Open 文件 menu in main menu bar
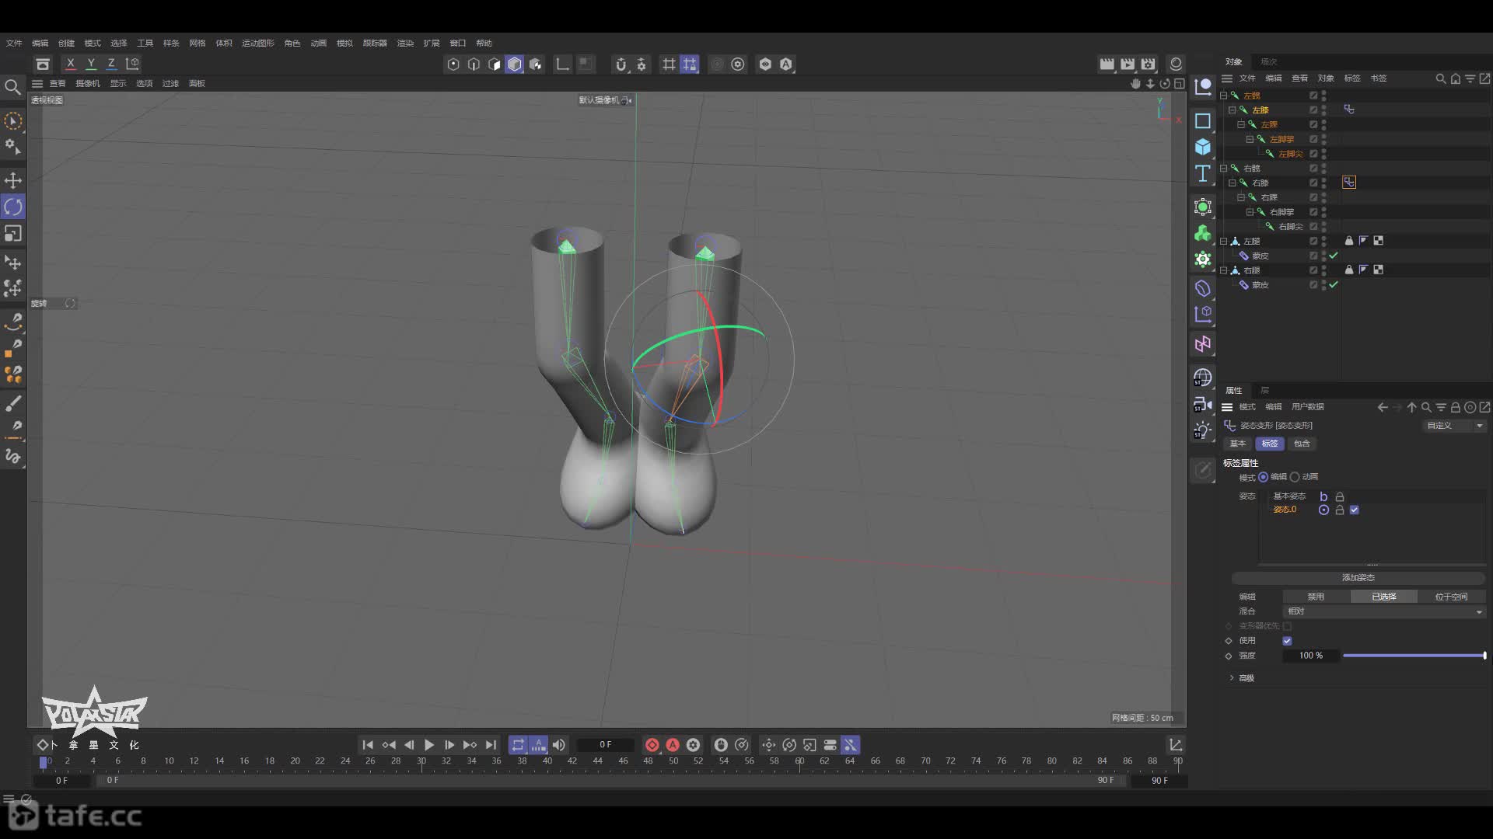Viewport: 1493px width, 839px height. [14, 44]
